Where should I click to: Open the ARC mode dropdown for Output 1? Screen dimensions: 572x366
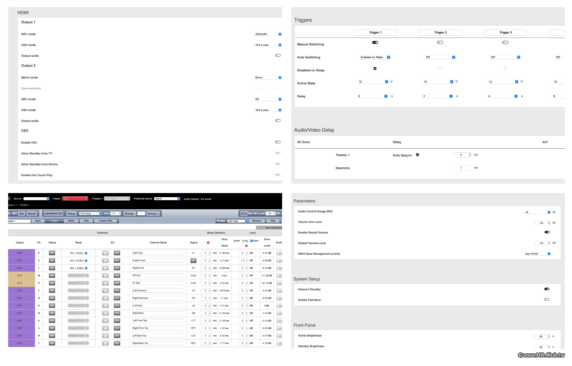tap(268, 34)
